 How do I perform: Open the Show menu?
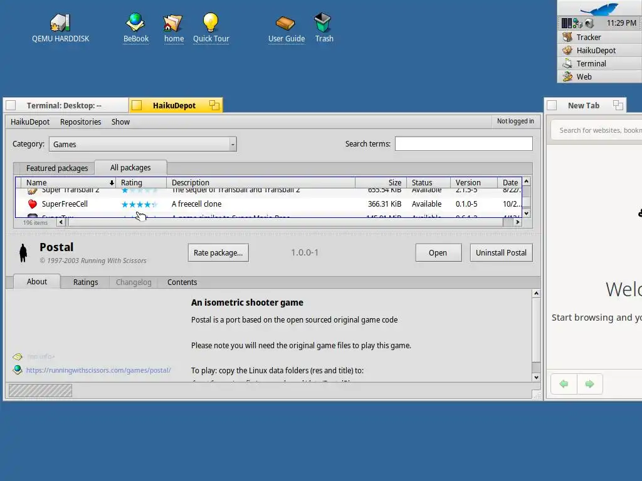pos(120,122)
